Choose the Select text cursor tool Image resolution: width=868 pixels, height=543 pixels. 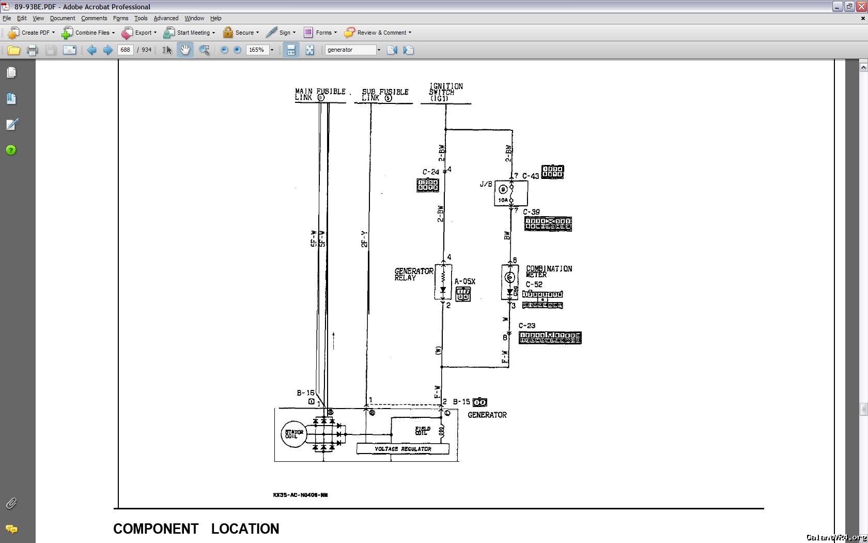[x=167, y=50]
